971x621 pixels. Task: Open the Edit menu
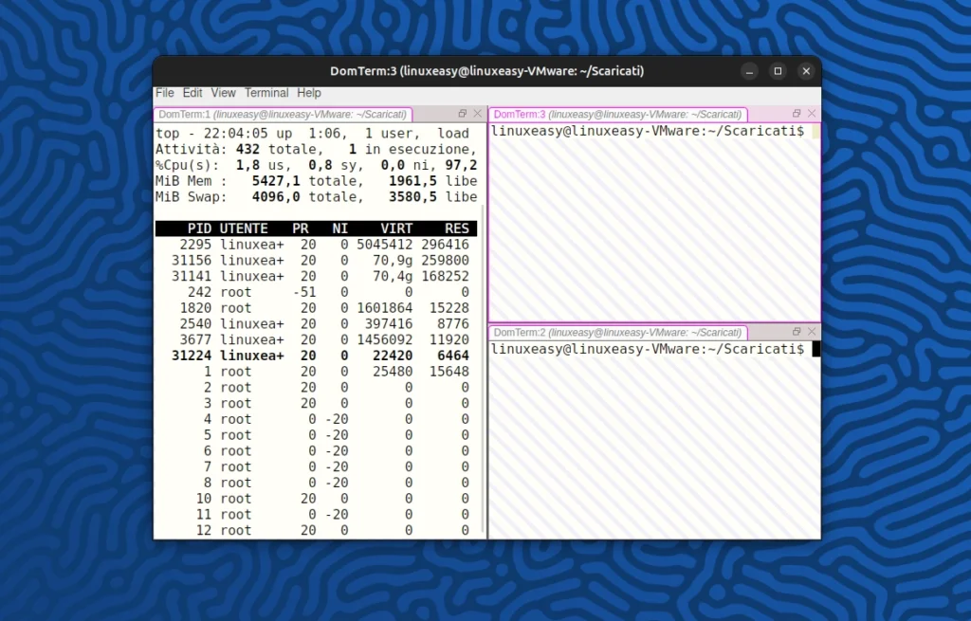(x=192, y=92)
